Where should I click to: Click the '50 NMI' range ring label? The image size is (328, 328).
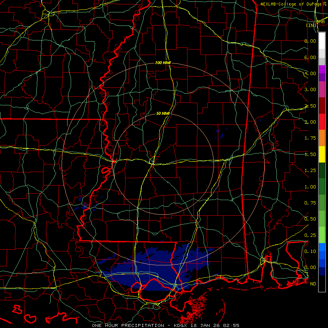(163, 114)
